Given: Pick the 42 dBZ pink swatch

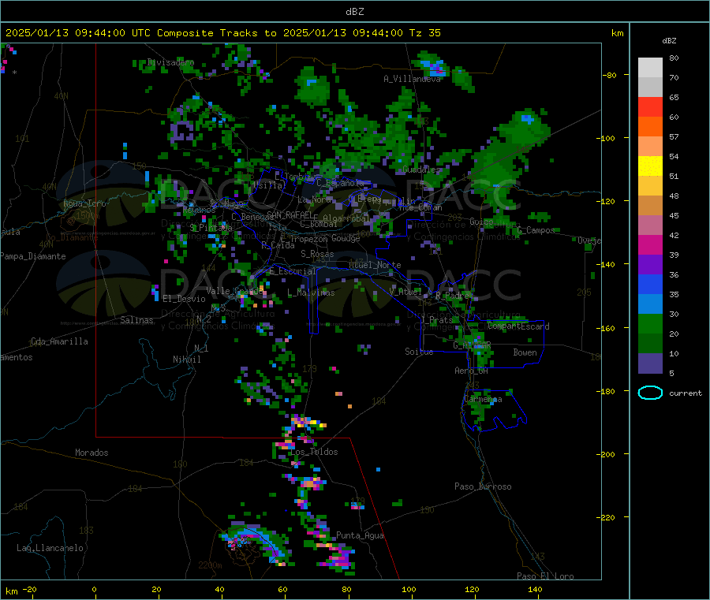Looking at the screenshot, I should 650,225.
